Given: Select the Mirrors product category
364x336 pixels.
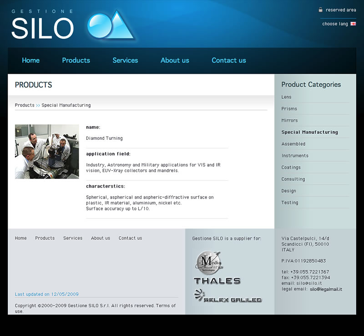Looking at the screenshot, I should click(x=289, y=120).
